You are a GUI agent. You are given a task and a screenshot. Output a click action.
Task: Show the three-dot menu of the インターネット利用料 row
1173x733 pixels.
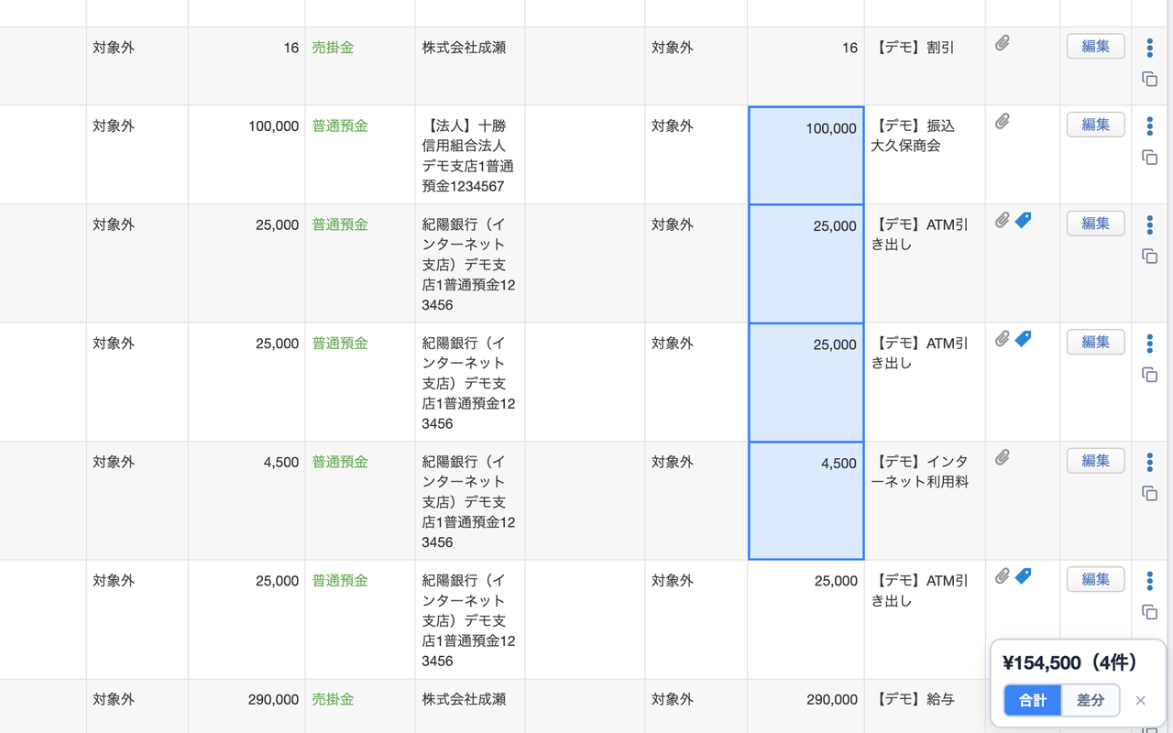click(1149, 463)
